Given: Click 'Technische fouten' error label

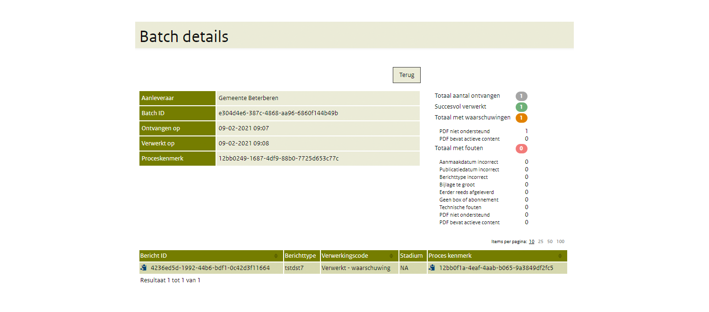Looking at the screenshot, I should pos(460,207).
